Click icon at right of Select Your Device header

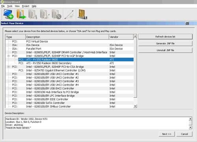pyautogui.click(x=187, y=23)
